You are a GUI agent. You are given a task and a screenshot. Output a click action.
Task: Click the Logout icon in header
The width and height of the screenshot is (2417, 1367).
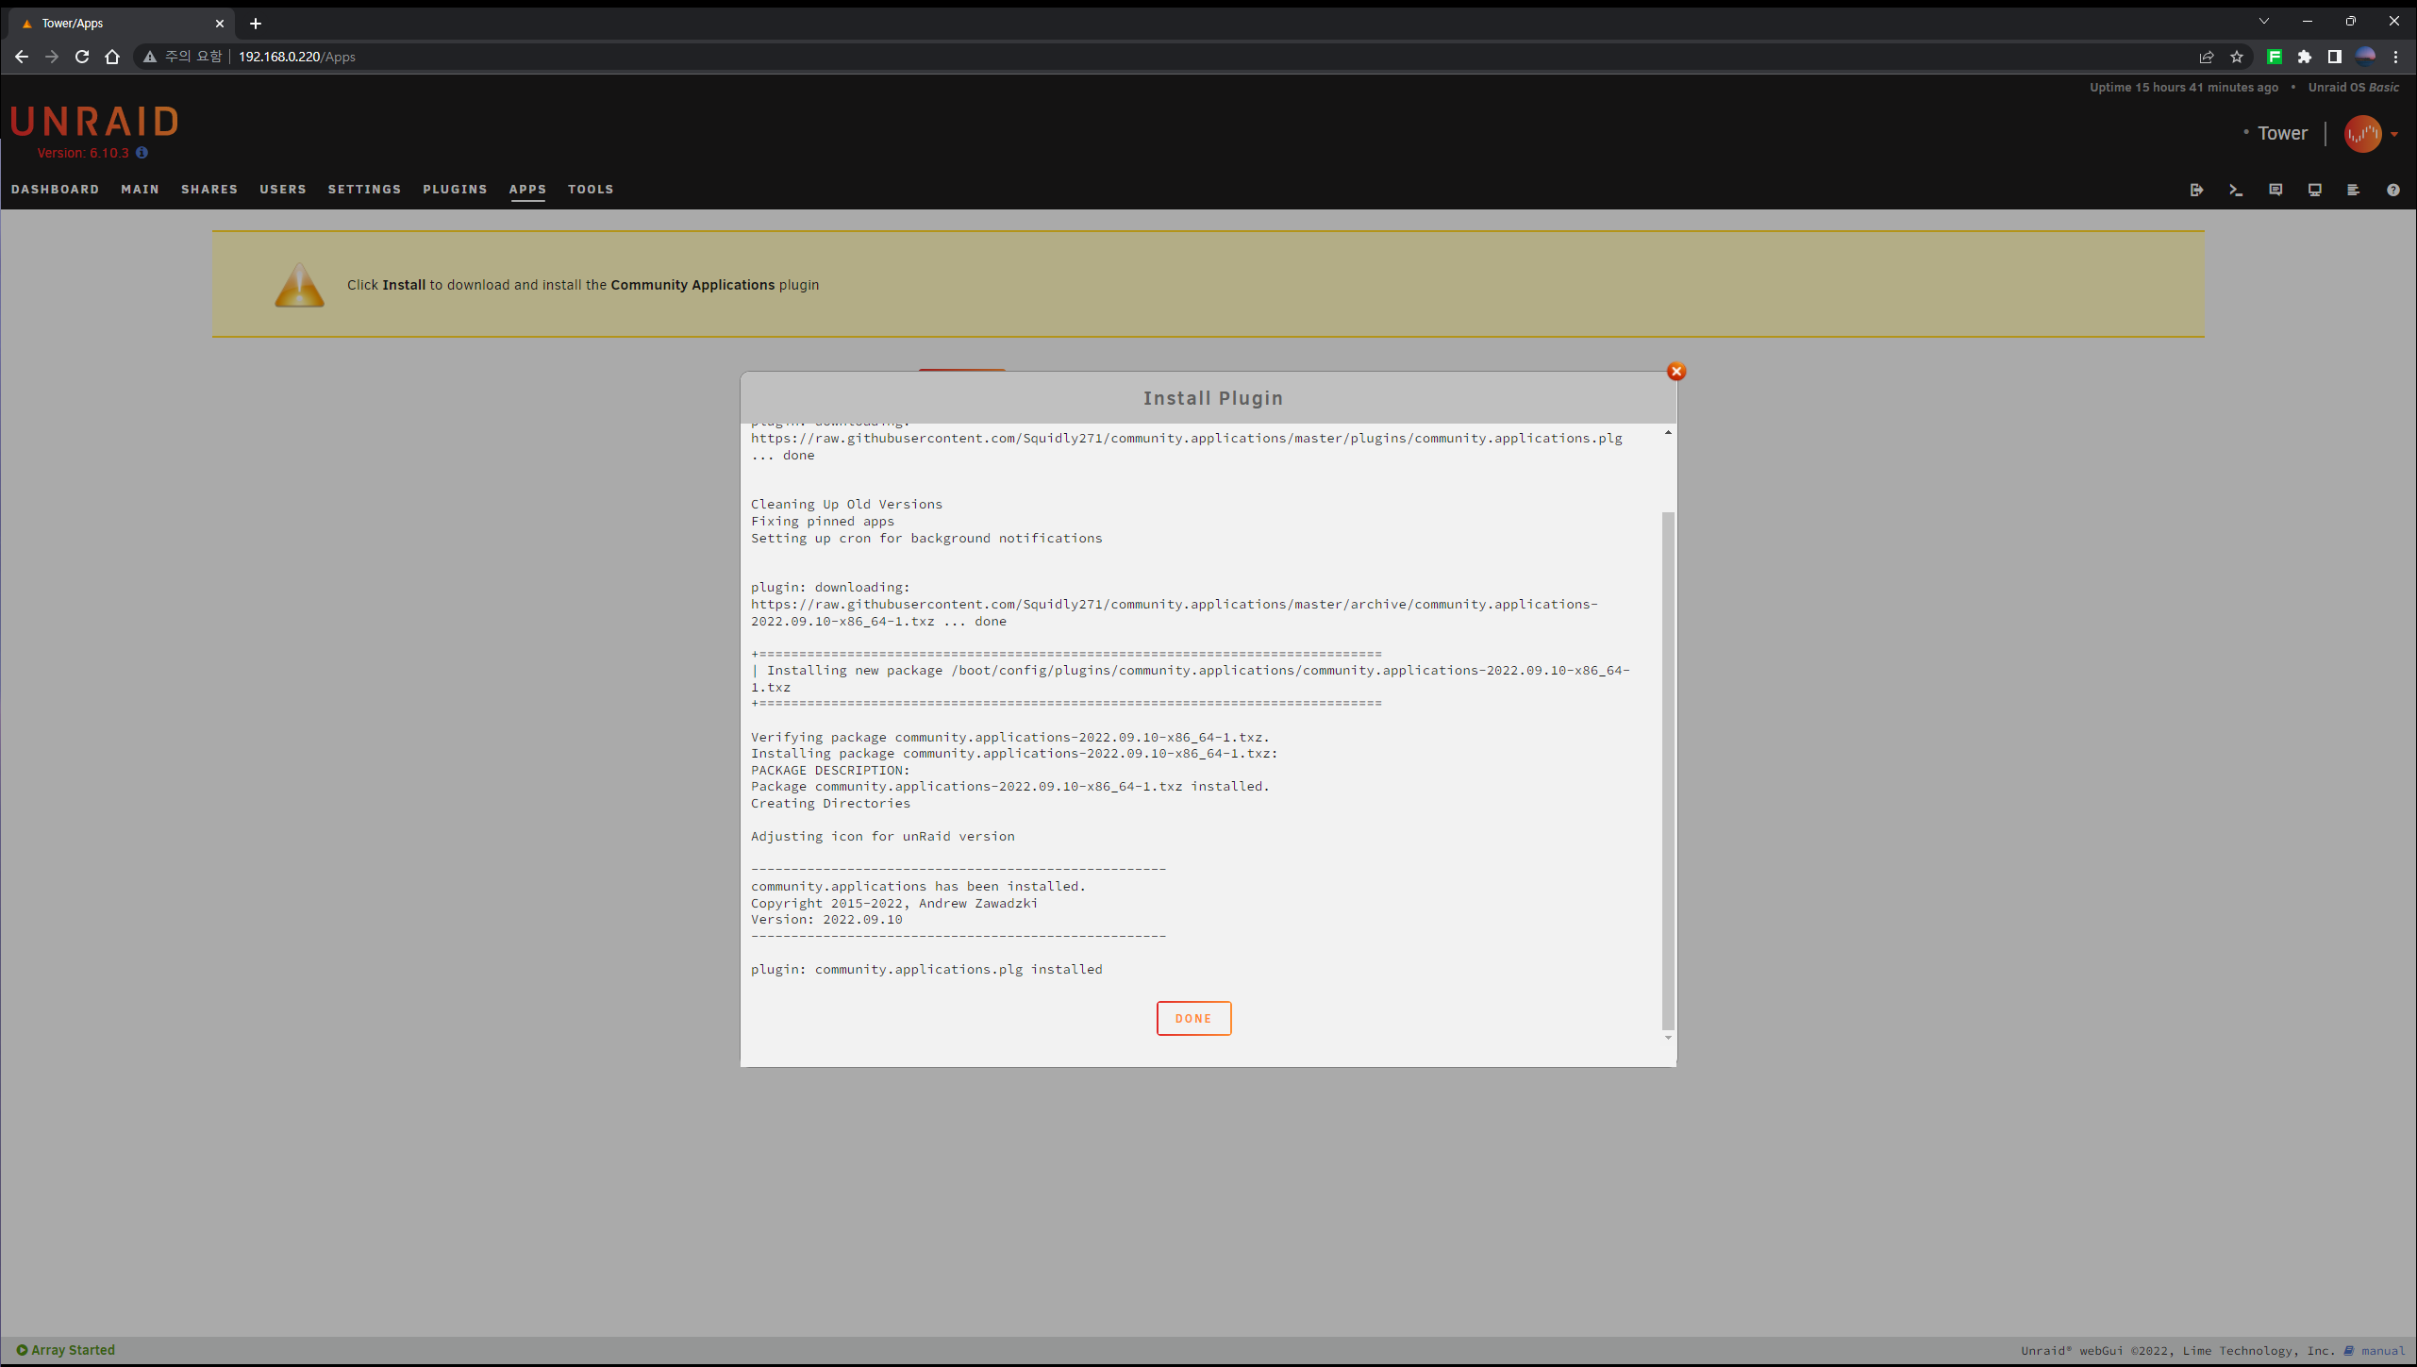point(2196,190)
